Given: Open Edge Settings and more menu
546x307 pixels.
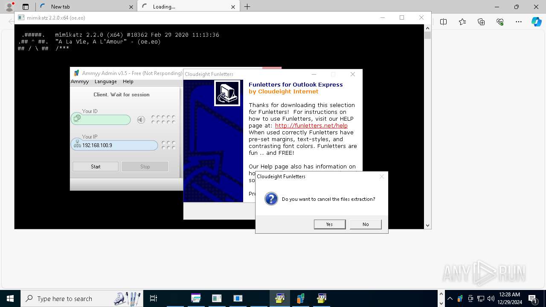Looking at the screenshot, I should pyautogui.click(x=519, y=22).
